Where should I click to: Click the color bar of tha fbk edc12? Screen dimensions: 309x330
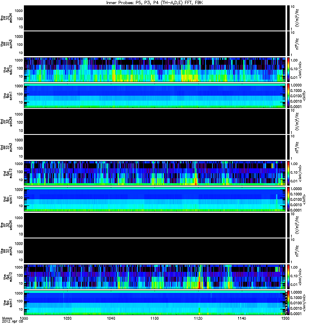pos(288,70)
